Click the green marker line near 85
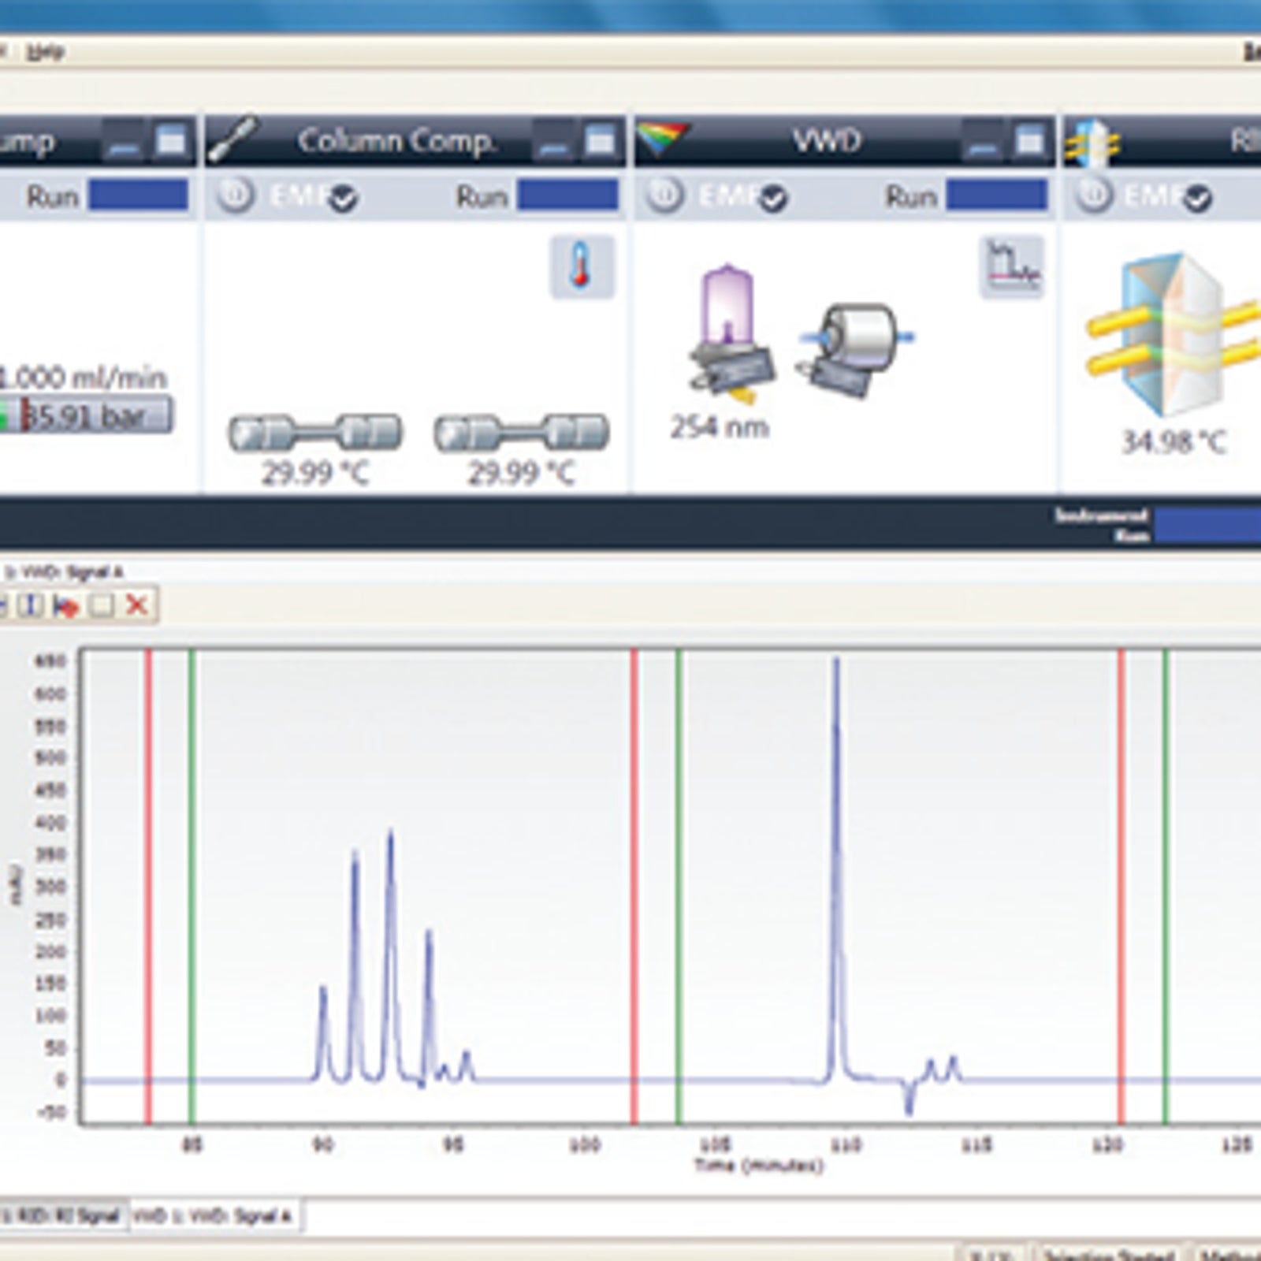This screenshot has height=1261, width=1261. coord(192,886)
